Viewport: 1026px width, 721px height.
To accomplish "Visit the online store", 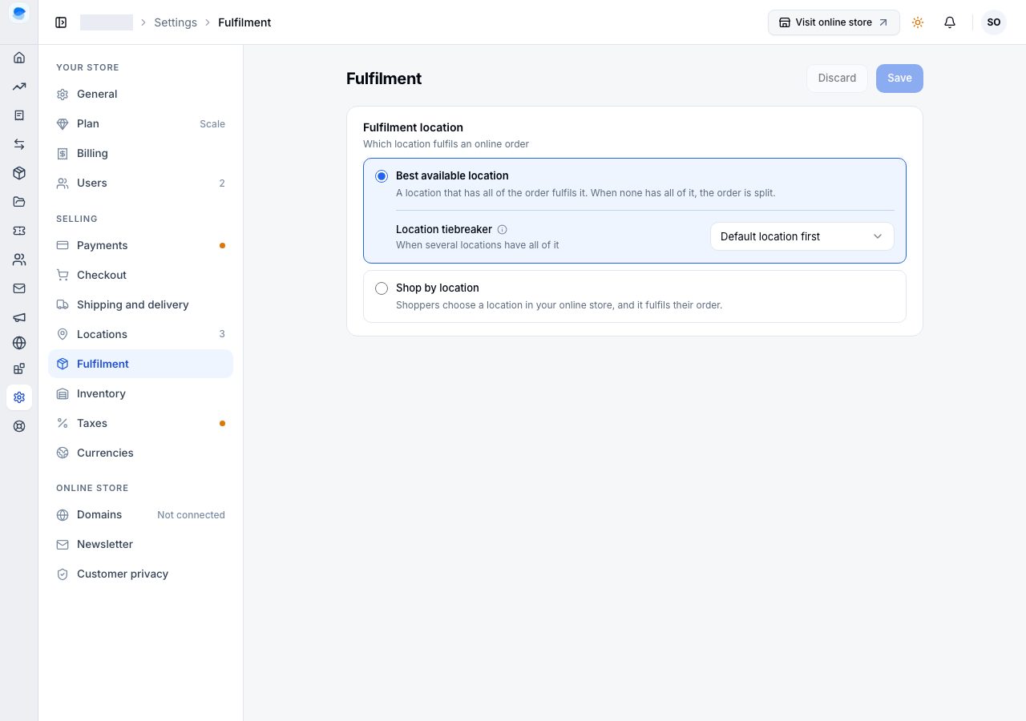I will point(834,22).
